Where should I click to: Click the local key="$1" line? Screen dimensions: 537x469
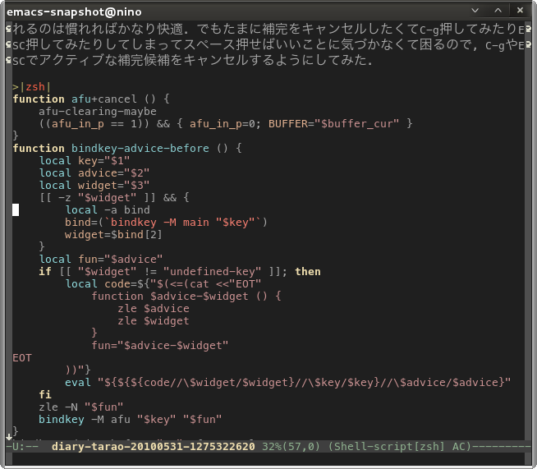(x=85, y=161)
